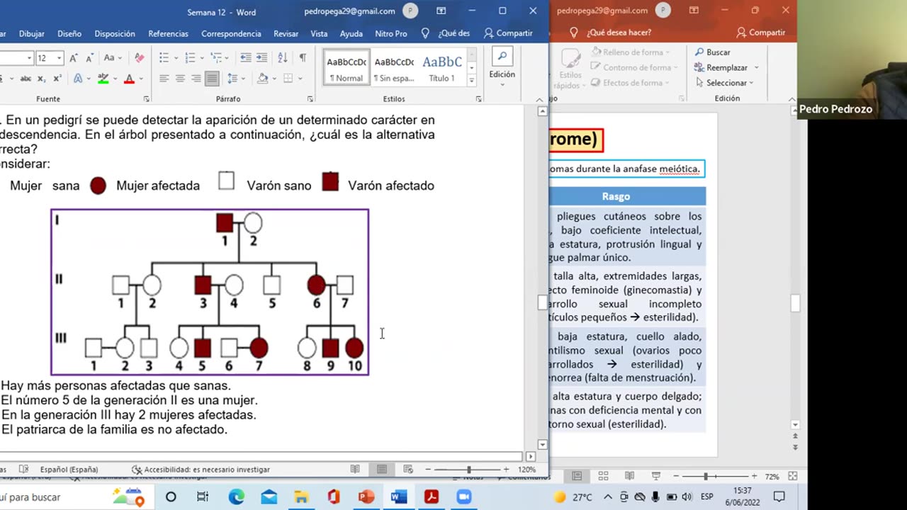Expand the styles gallery
Image resolution: width=907 pixels, height=510 pixels.
point(472,81)
